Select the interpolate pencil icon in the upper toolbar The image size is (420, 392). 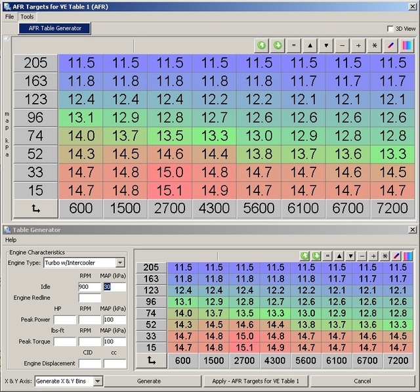(391, 45)
